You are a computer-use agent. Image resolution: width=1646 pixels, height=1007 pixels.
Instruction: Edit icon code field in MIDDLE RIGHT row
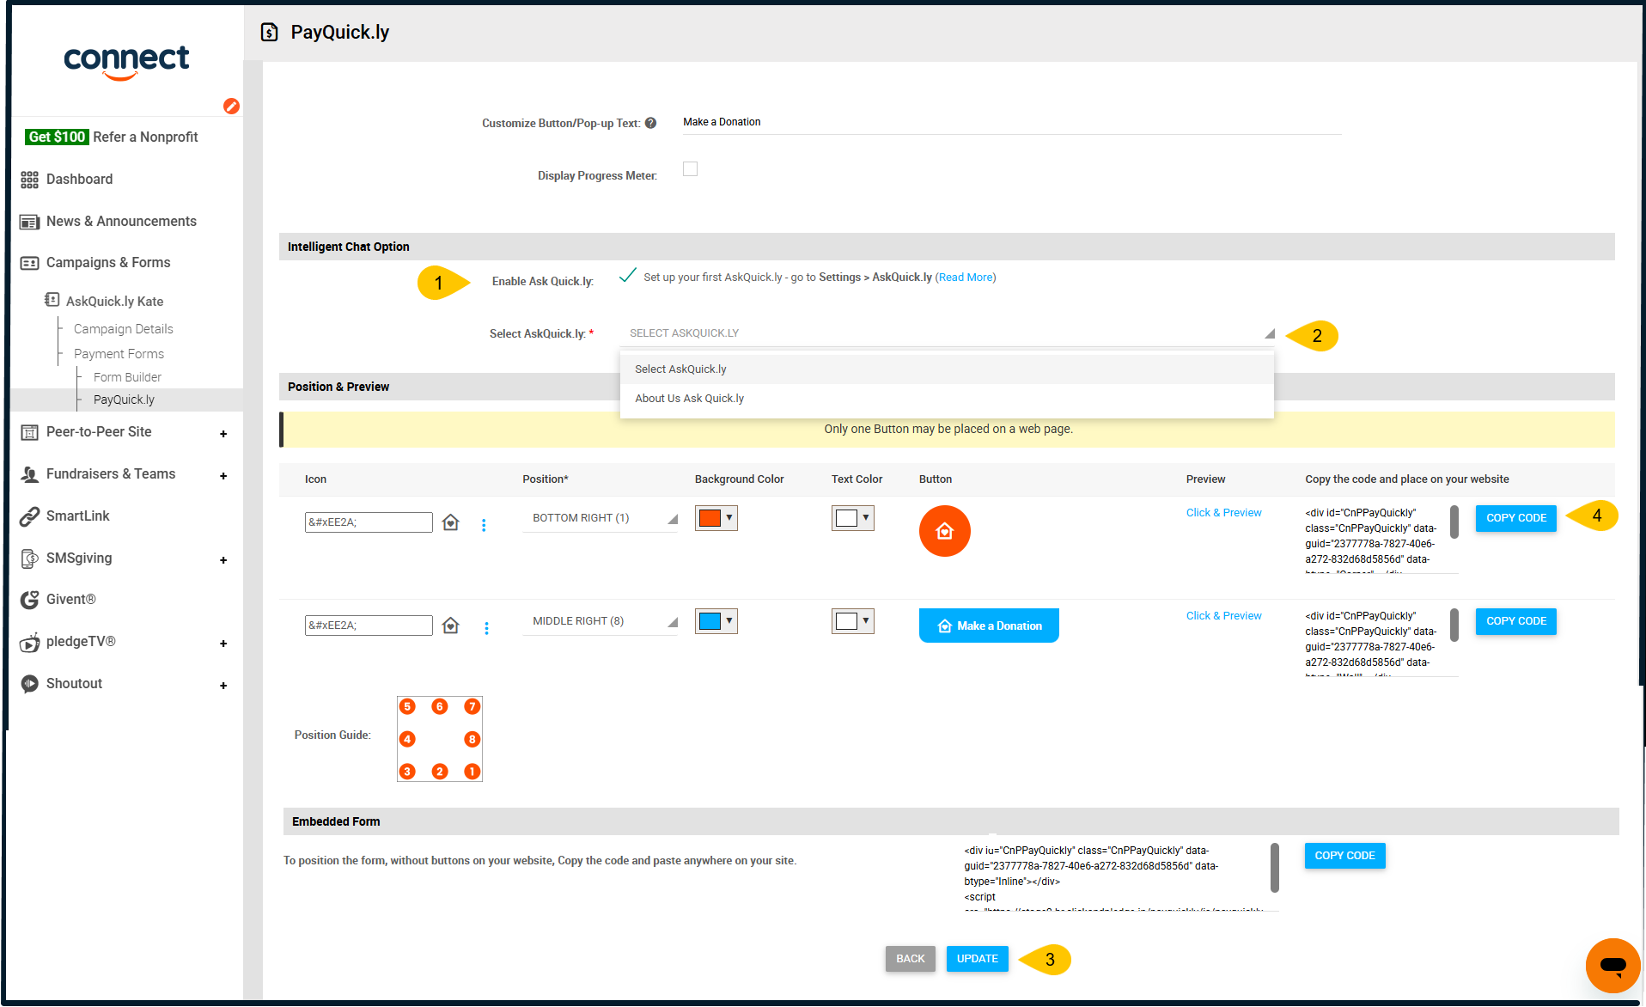click(x=369, y=626)
